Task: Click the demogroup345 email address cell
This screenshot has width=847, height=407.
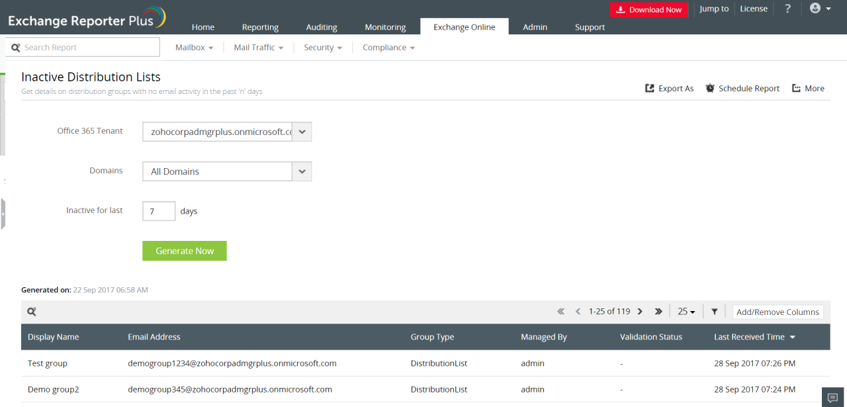Action: pos(230,389)
